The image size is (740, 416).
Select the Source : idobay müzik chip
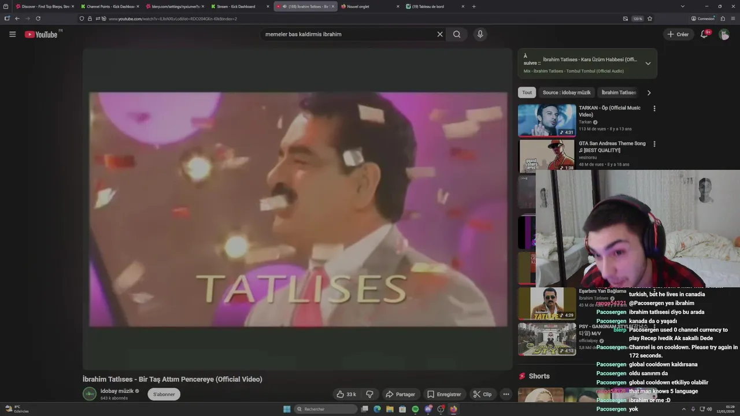[567, 92]
